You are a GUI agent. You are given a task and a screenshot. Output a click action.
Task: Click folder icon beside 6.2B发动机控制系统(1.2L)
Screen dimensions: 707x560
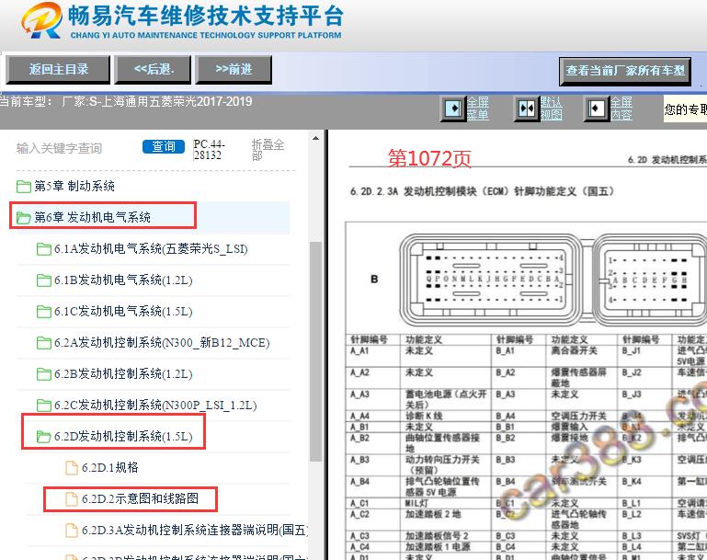(x=44, y=373)
